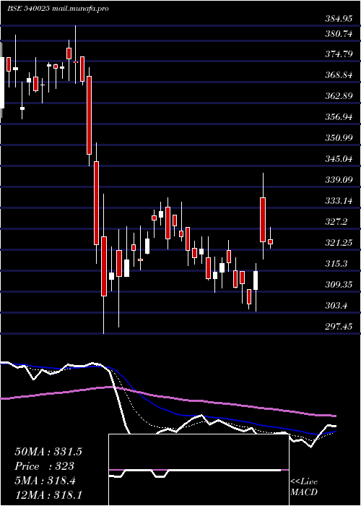Screen dimensions: 361x506
Task: Click the 315.3 price axis label
Action: (338, 264)
